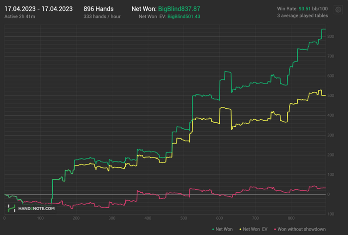Click the 400 label on the horizontal axis

[148, 218]
